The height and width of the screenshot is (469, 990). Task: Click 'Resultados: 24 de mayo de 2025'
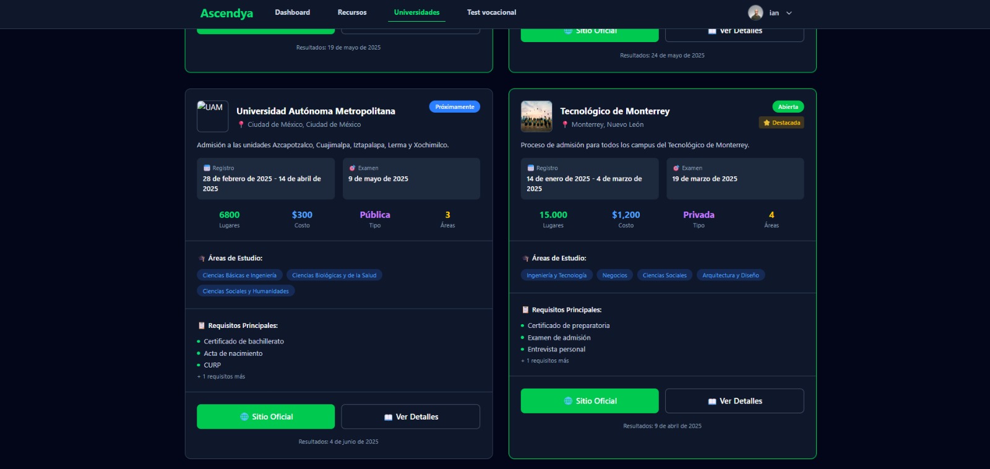point(662,56)
